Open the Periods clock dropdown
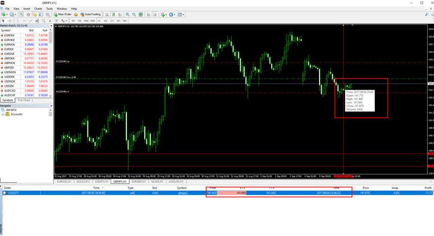 [172, 15]
